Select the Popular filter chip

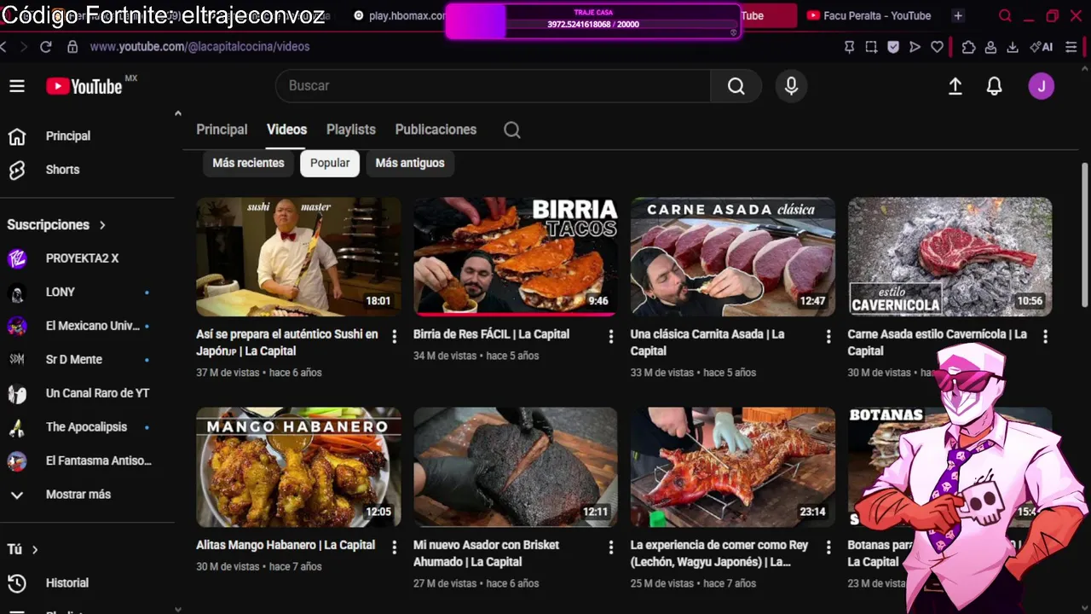click(330, 163)
